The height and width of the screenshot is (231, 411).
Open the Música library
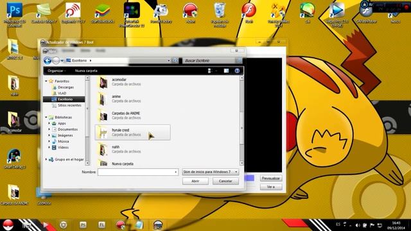(63, 141)
